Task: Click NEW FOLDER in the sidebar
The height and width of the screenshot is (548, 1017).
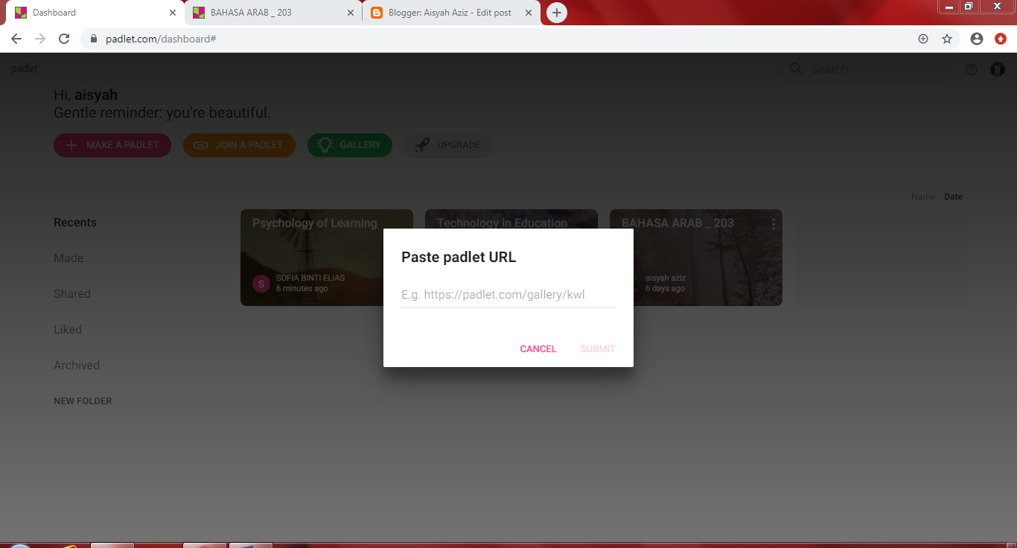Action: click(x=83, y=401)
